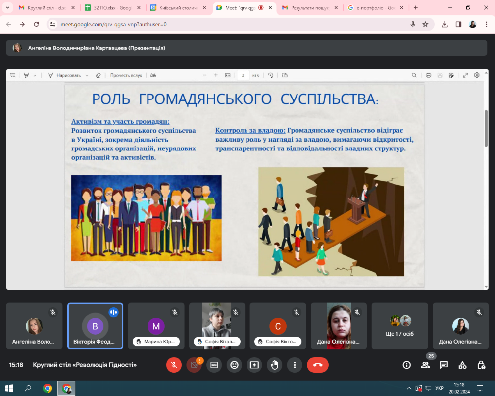Unmute the microphone in Meet controls
Image resolution: width=495 pixels, height=396 pixels.
coord(174,365)
